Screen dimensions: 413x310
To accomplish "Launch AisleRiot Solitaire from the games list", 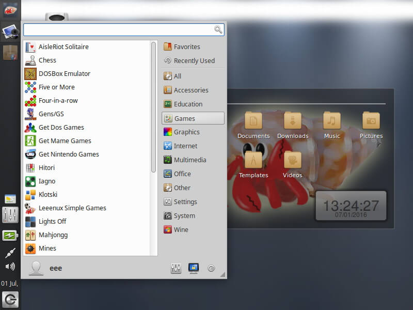I will click(x=63, y=47).
